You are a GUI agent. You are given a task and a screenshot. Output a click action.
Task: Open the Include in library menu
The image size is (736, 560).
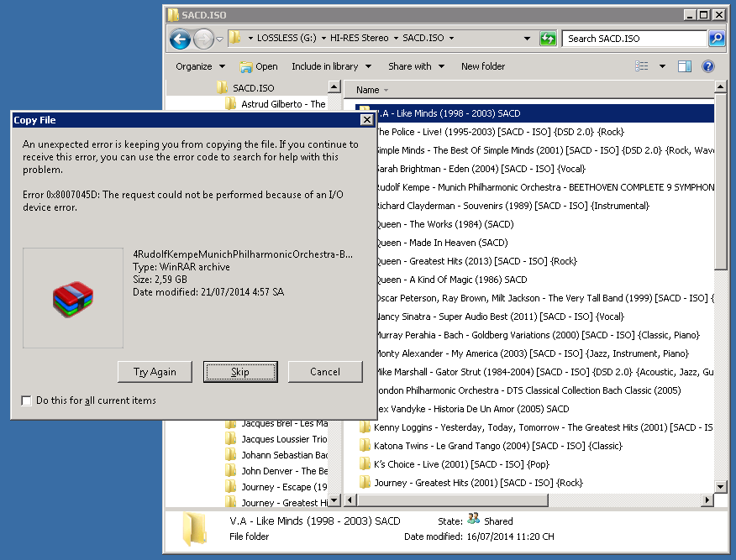331,66
